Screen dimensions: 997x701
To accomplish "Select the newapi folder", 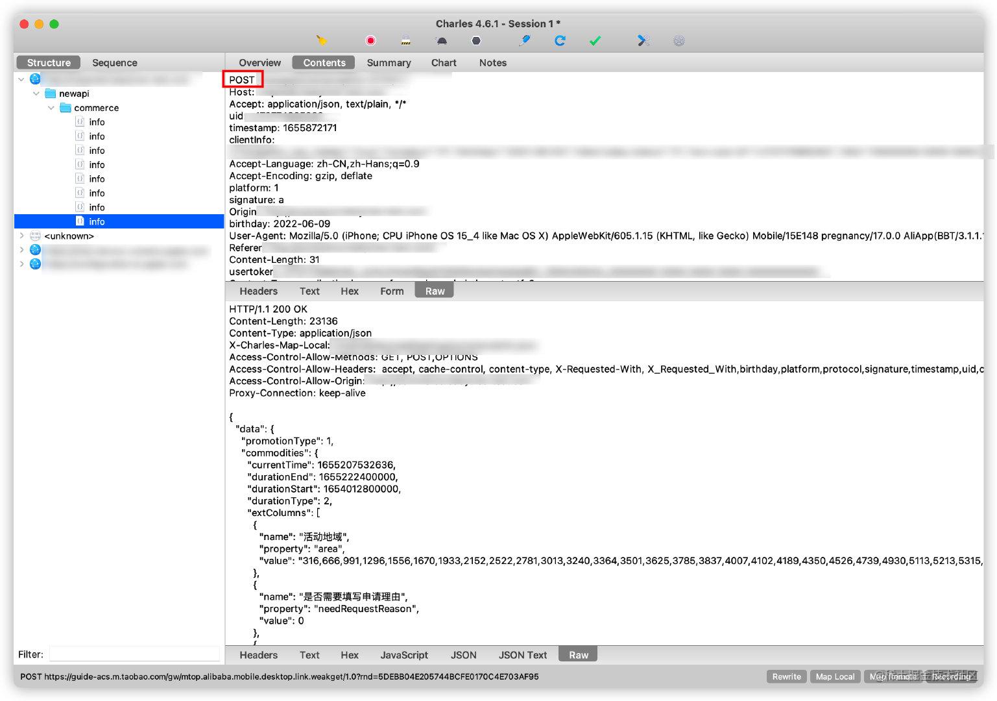I will (74, 93).
